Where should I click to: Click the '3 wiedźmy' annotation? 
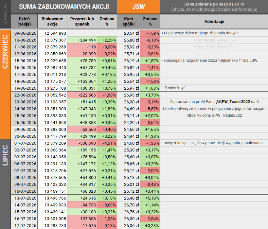tap(173, 88)
